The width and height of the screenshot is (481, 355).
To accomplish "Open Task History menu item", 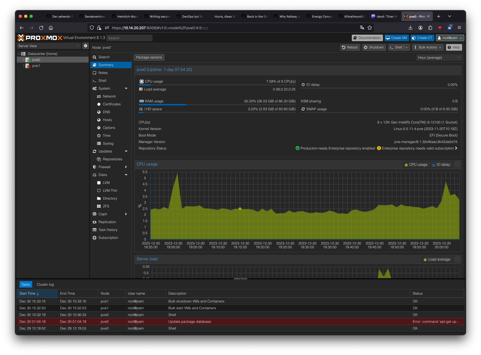I will click(111, 230).
